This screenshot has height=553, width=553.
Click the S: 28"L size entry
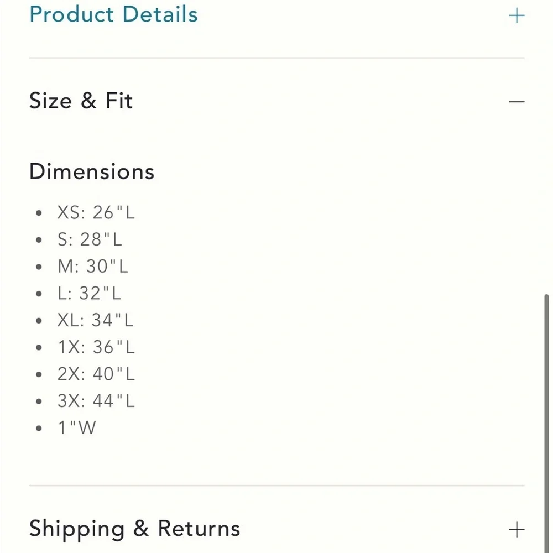(90, 239)
